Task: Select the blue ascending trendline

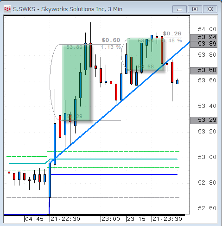Action: point(122,101)
